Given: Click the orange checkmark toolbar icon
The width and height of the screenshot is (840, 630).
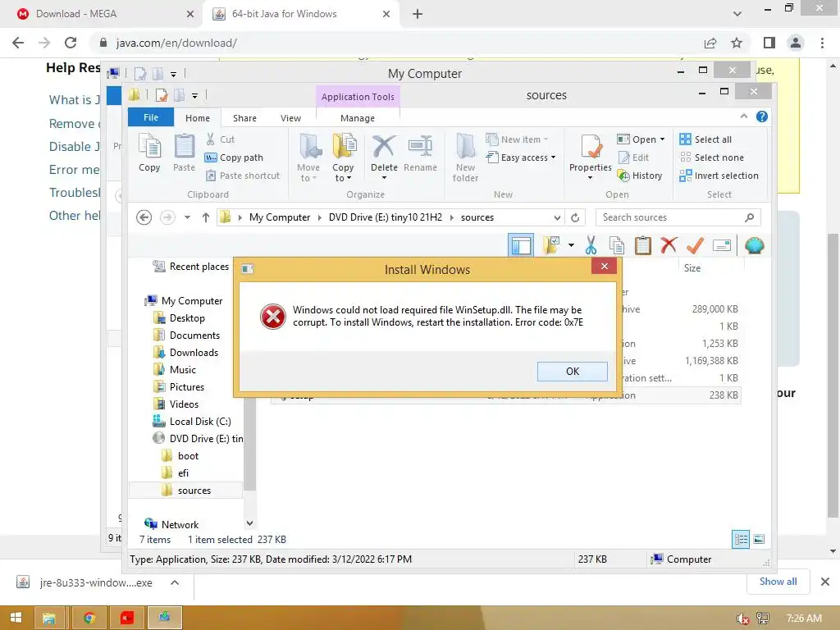Looking at the screenshot, I should (x=695, y=246).
